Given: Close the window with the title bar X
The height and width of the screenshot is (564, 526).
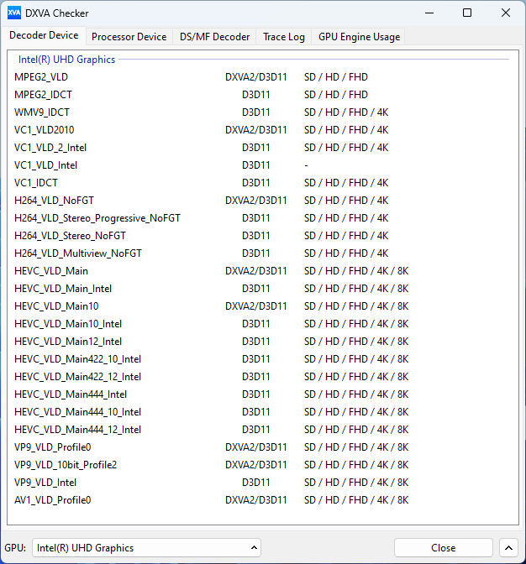Looking at the screenshot, I should coord(506,13).
